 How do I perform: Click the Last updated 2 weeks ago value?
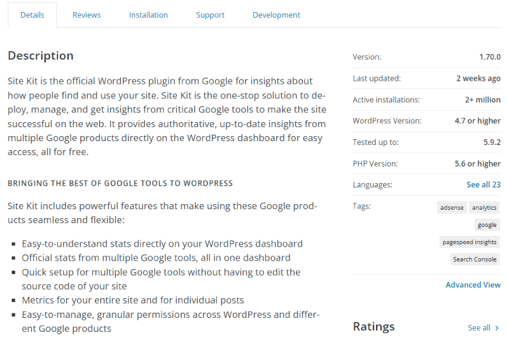[478, 78]
